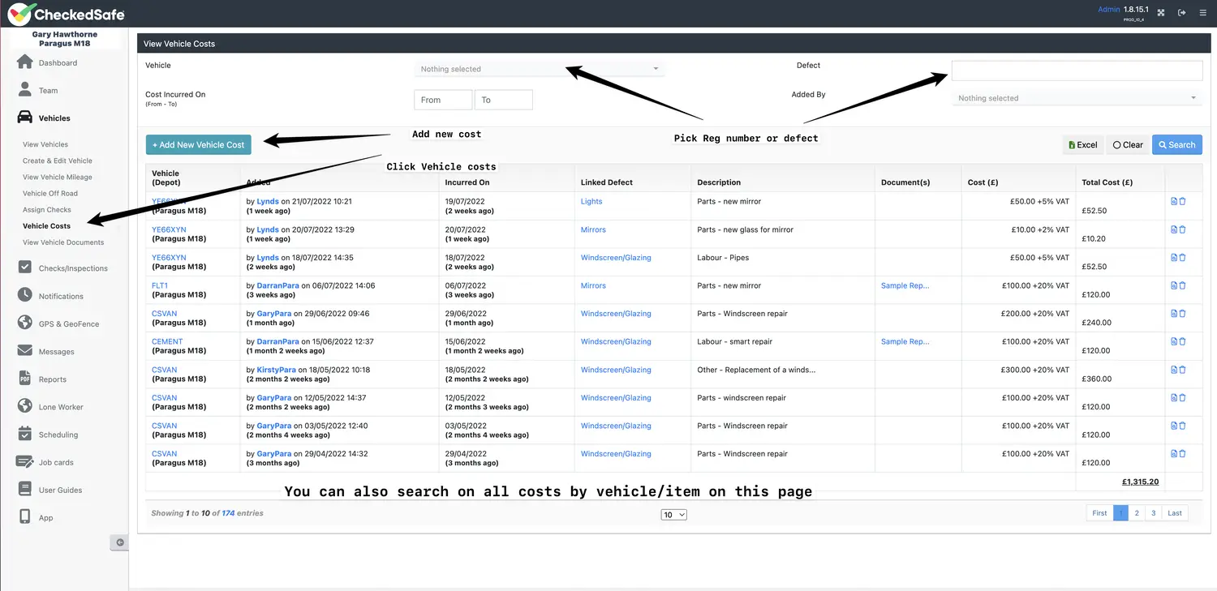Open the Sample Rep document link for CEMENT
This screenshot has height=591, width=1217.
905,341
